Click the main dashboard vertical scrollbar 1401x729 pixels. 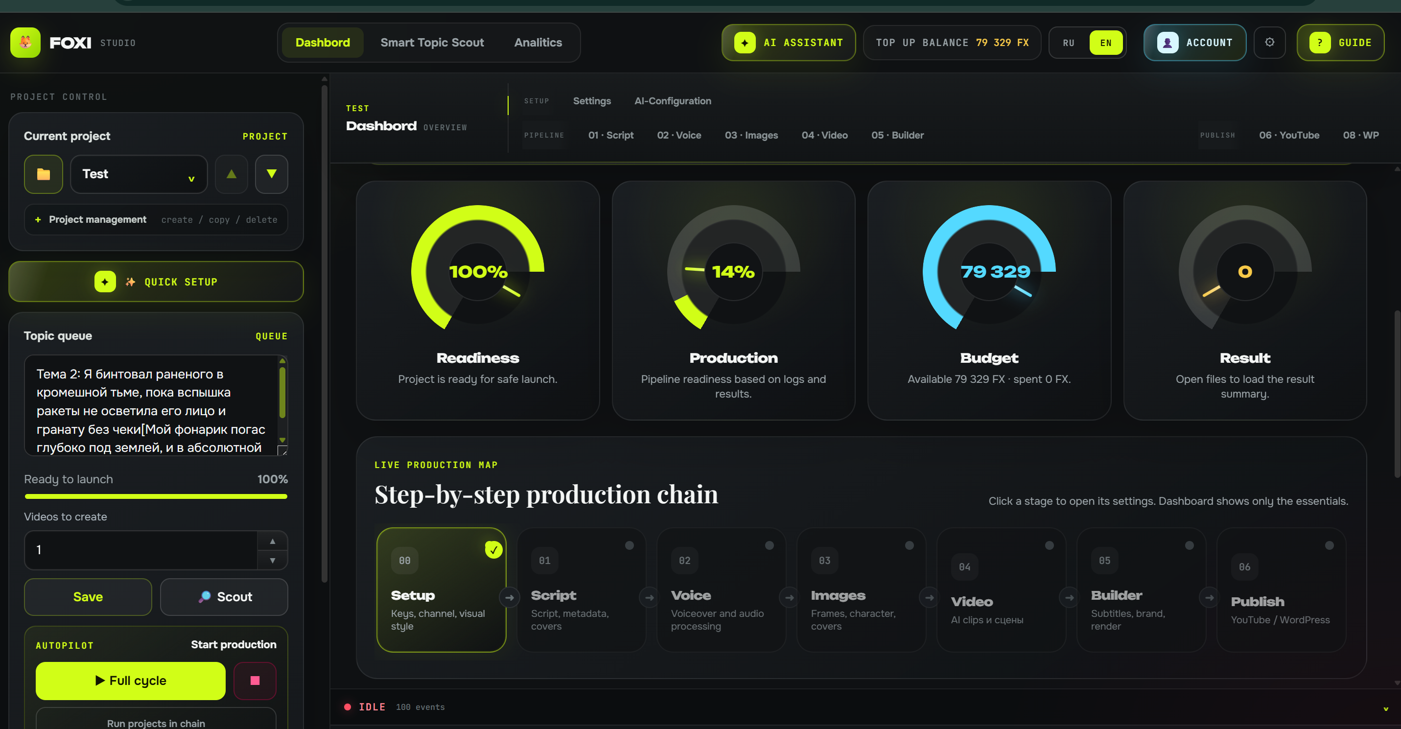[x=1397, y=395]
